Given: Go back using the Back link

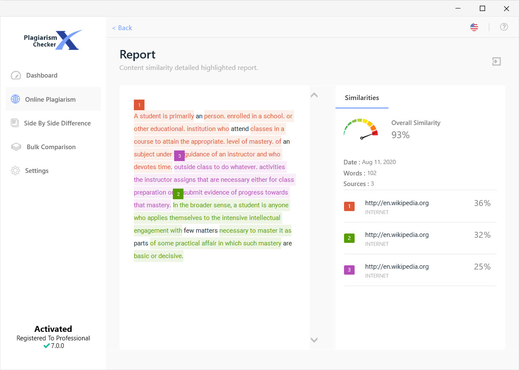Looking at the screenshot, I should point(122,28).
